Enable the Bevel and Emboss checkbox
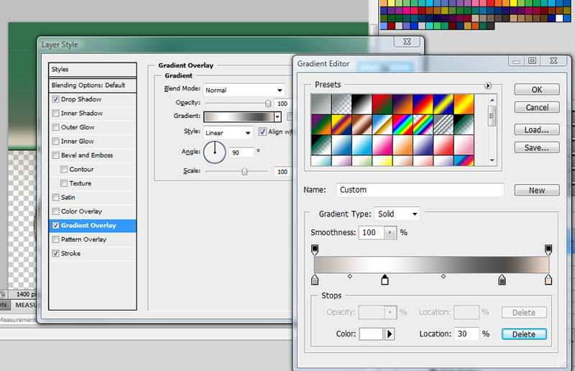Screen dimensions: 575x371 click(x=56, y=155)
